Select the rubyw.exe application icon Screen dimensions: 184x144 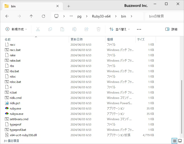point(7,114)
